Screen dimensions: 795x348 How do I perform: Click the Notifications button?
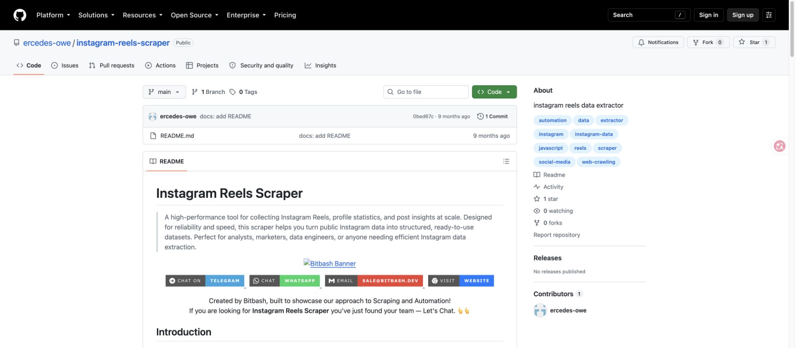click(x=658, y=42)
